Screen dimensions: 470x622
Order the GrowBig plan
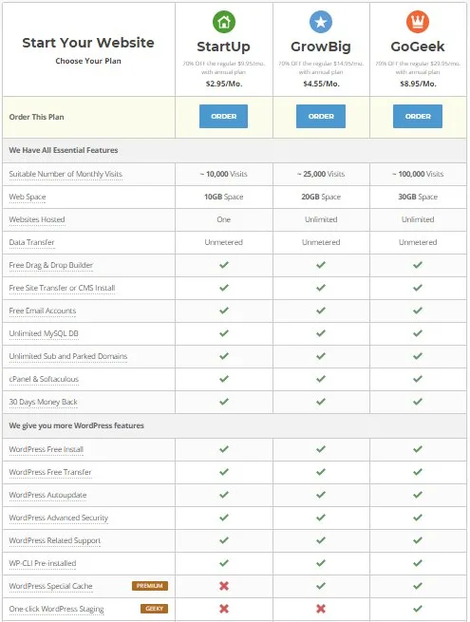click(321, 116)
